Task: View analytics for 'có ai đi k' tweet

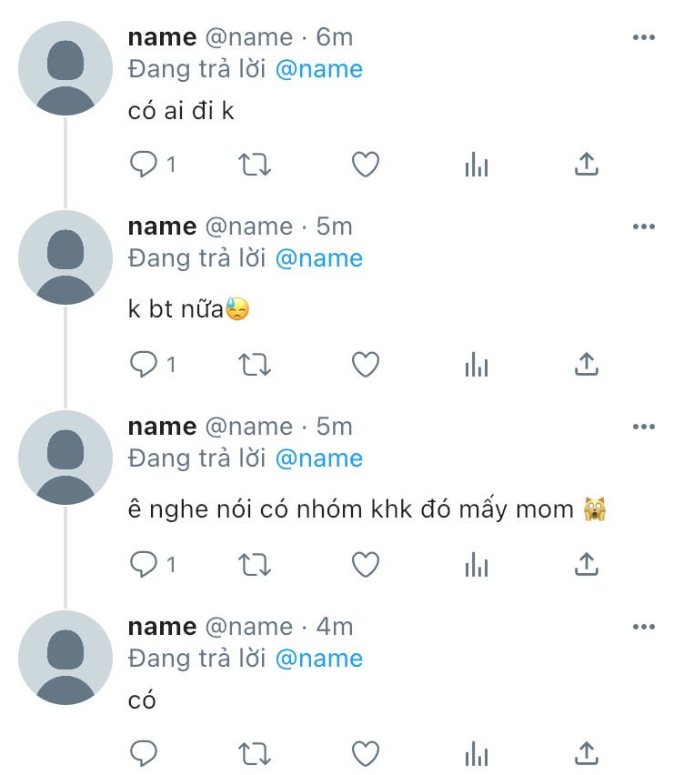Action: pyautogui.click(x=477, y=165)
